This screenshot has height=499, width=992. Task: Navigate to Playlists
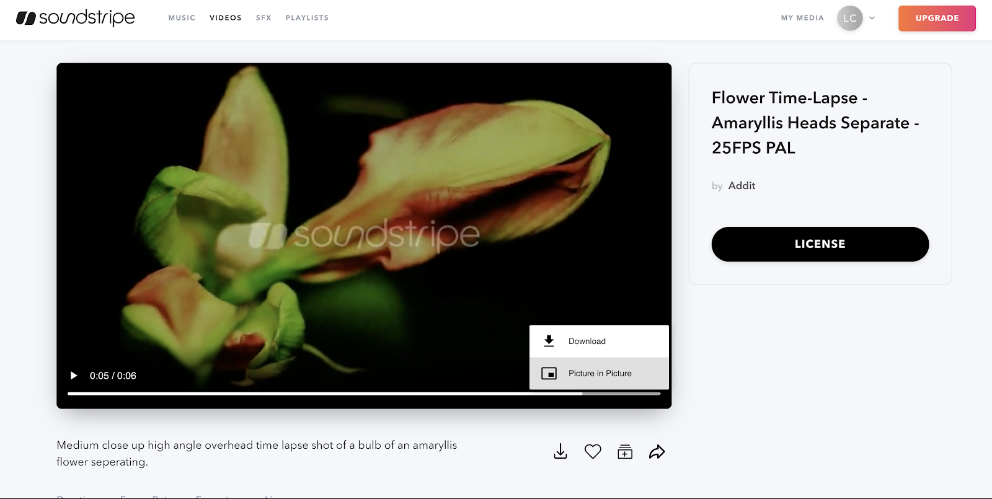307,18
